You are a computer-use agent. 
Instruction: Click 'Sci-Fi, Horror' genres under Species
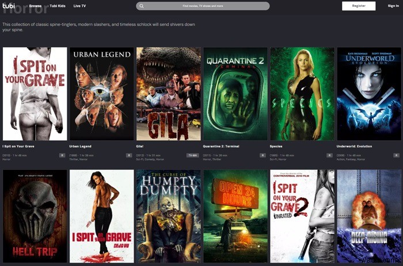click(277, 159)
